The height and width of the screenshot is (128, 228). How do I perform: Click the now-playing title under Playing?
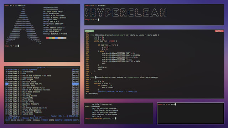24,118
